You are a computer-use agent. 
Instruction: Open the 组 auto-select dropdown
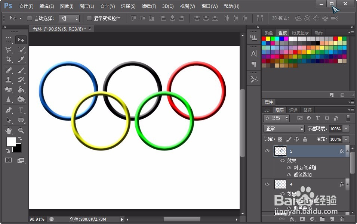pyautogui.click(x=69, y=18)
